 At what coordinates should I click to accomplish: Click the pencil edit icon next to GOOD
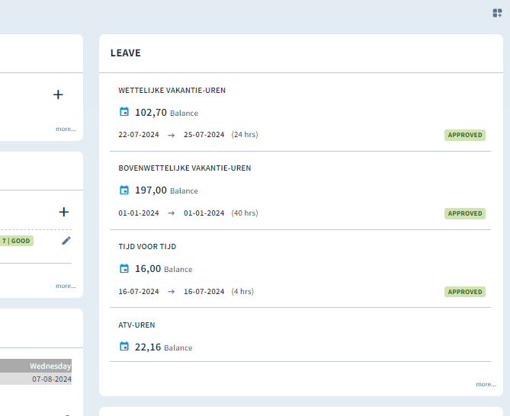pyautogui.click(x=66, y=241)
